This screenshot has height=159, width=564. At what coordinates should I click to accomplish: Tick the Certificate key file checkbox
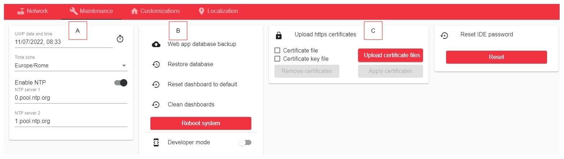[x=277, y=59]
